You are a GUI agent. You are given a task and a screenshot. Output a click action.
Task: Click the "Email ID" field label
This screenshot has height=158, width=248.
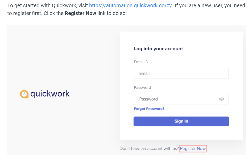click(x=141, y=62)
